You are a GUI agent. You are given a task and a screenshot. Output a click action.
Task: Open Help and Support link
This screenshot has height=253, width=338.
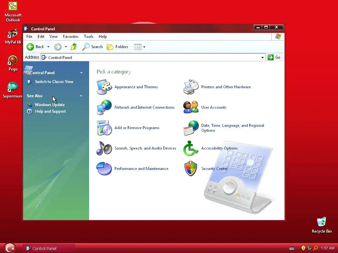click(x=50, y=111)
